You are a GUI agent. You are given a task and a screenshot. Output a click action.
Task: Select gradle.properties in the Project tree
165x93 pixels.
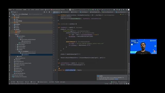20,65
